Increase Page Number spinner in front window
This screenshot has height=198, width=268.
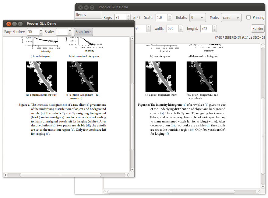(x=41, y=30)
